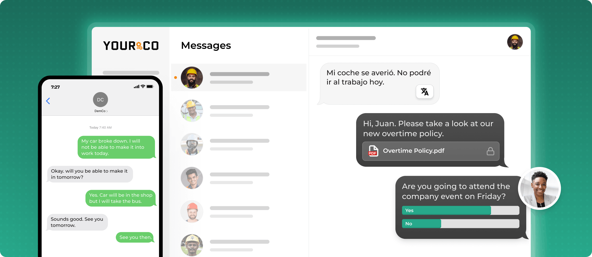Image resolution: width=592 pixels, height=257 pixels.
Task: Select the Yes poll option
Action: (460, 210)
